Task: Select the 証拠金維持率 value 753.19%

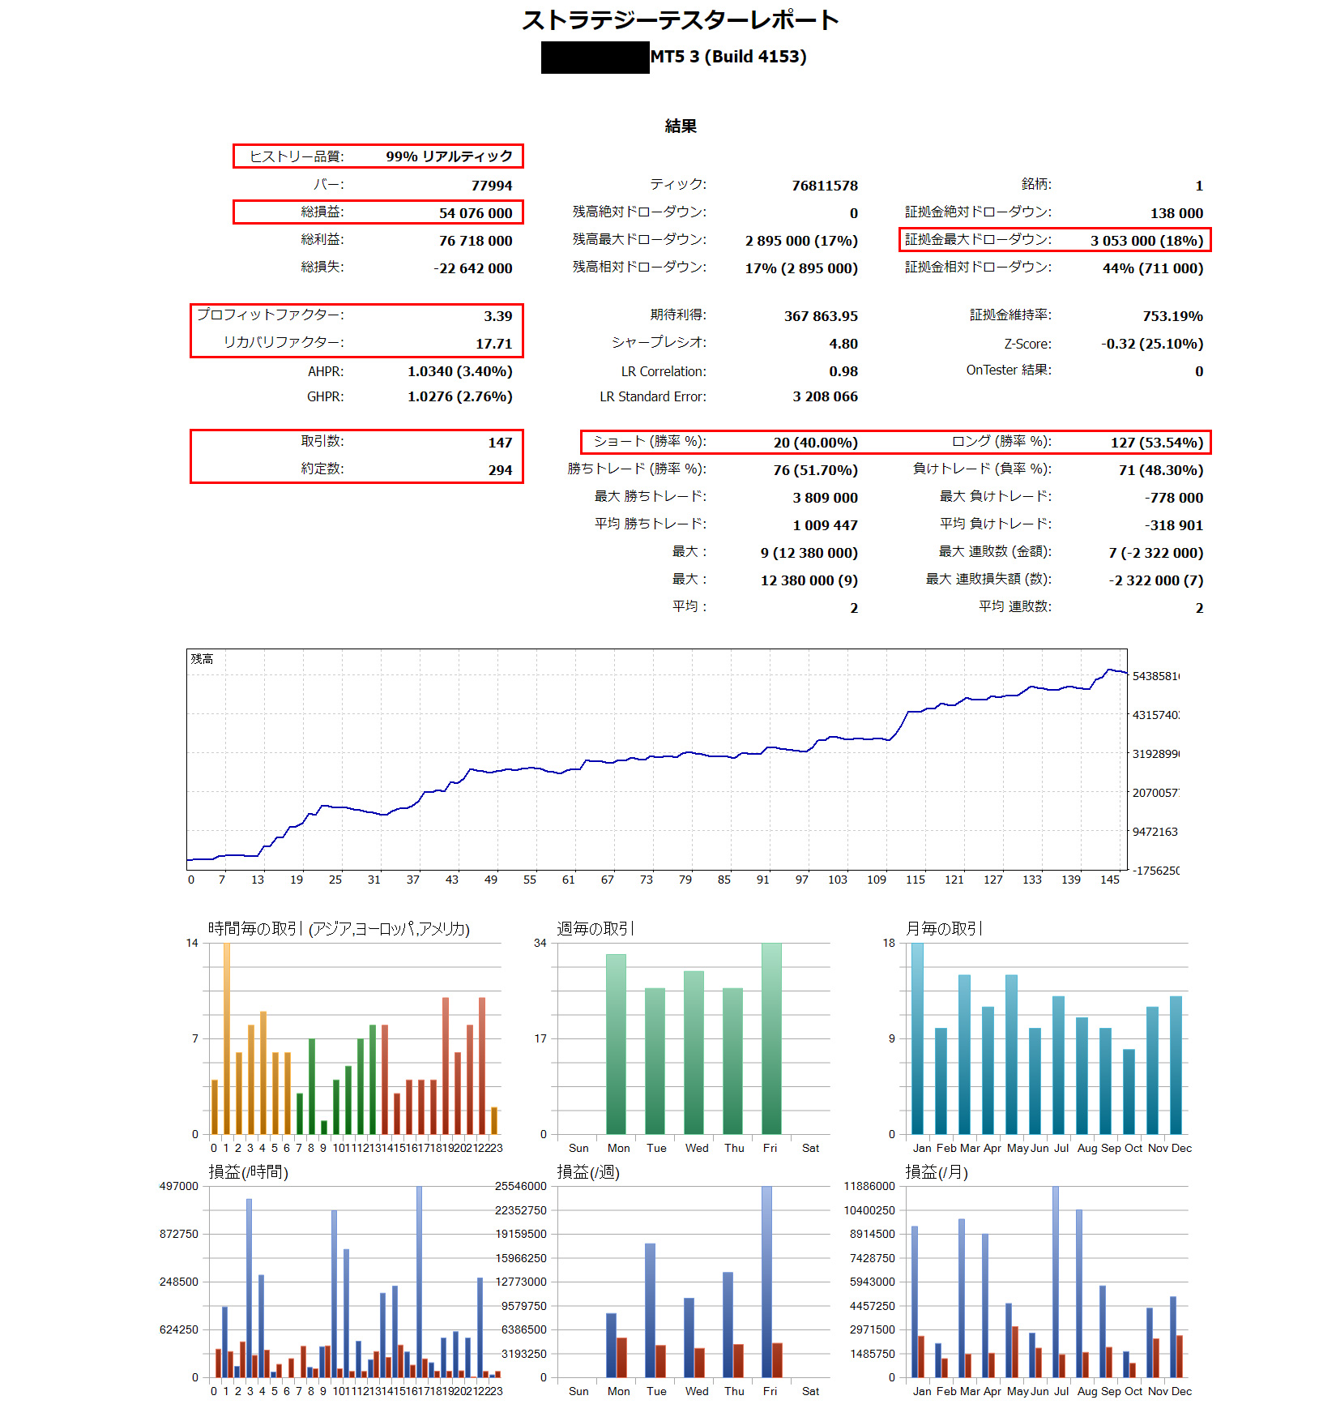Action: [x=1172, y=316]
